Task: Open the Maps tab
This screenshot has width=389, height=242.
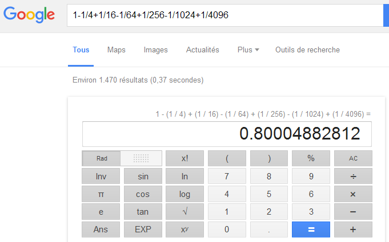Action: (117, 50)
